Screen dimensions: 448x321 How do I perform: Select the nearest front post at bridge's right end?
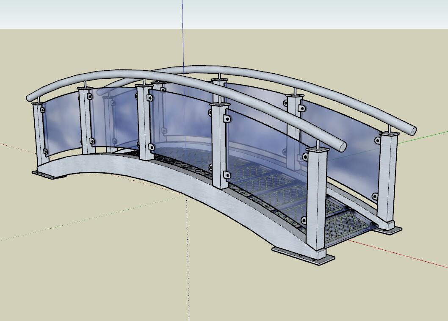tap(316, 203)
